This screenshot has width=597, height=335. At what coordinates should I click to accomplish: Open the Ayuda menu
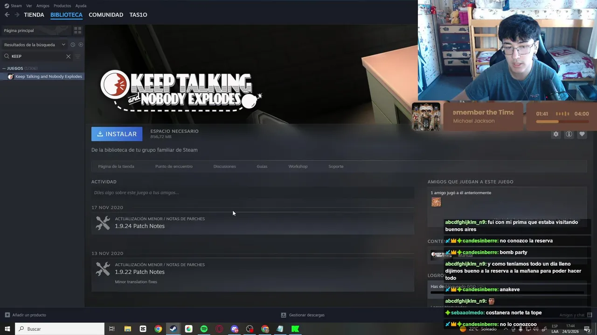[81, 6]
